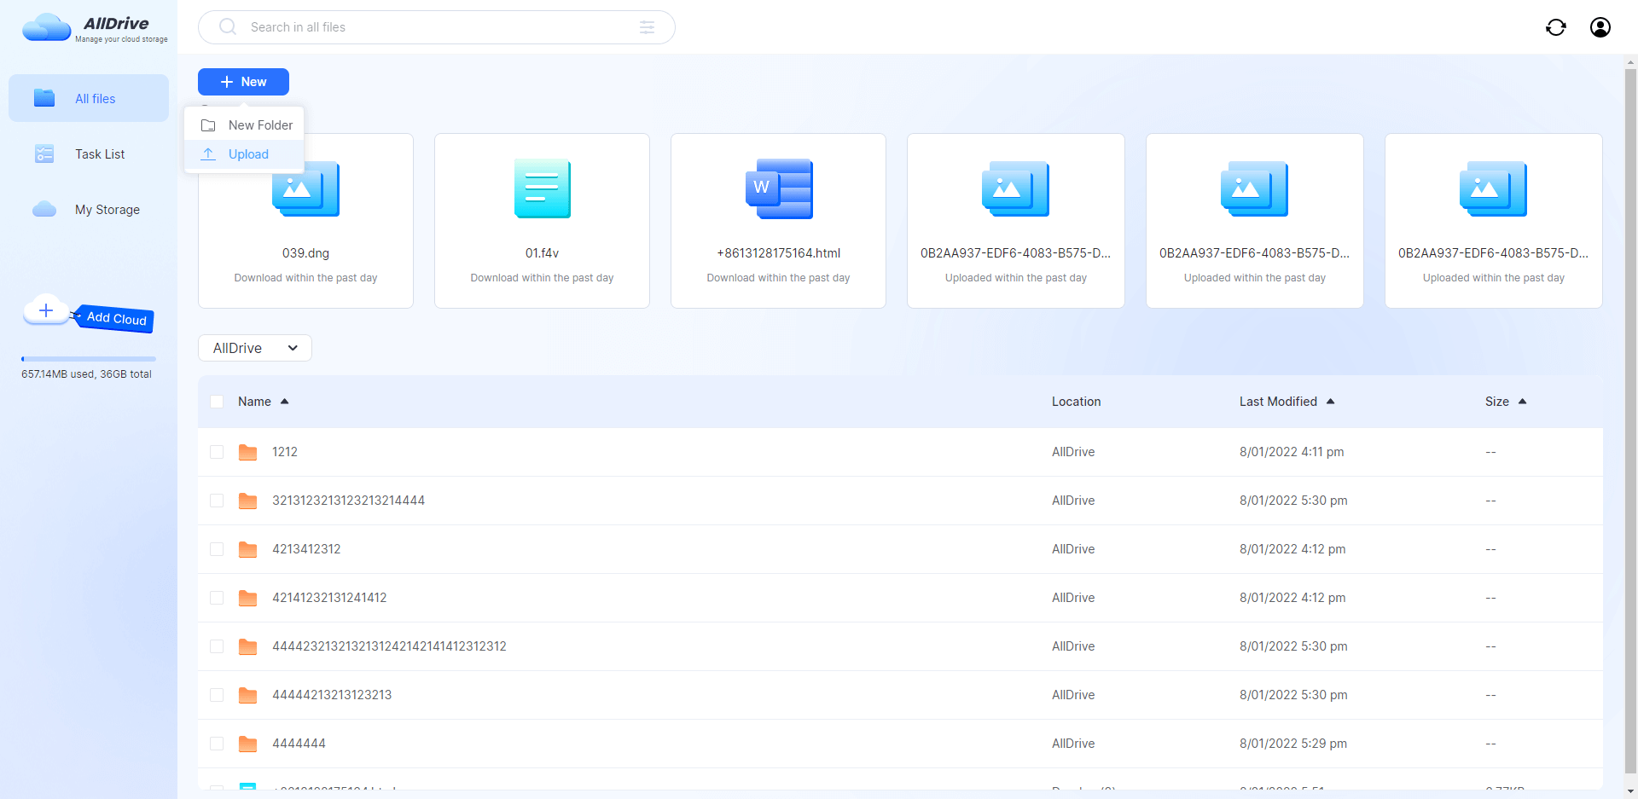
Task: Click folder icon for 4444444
Action: [x=247, y=744]
